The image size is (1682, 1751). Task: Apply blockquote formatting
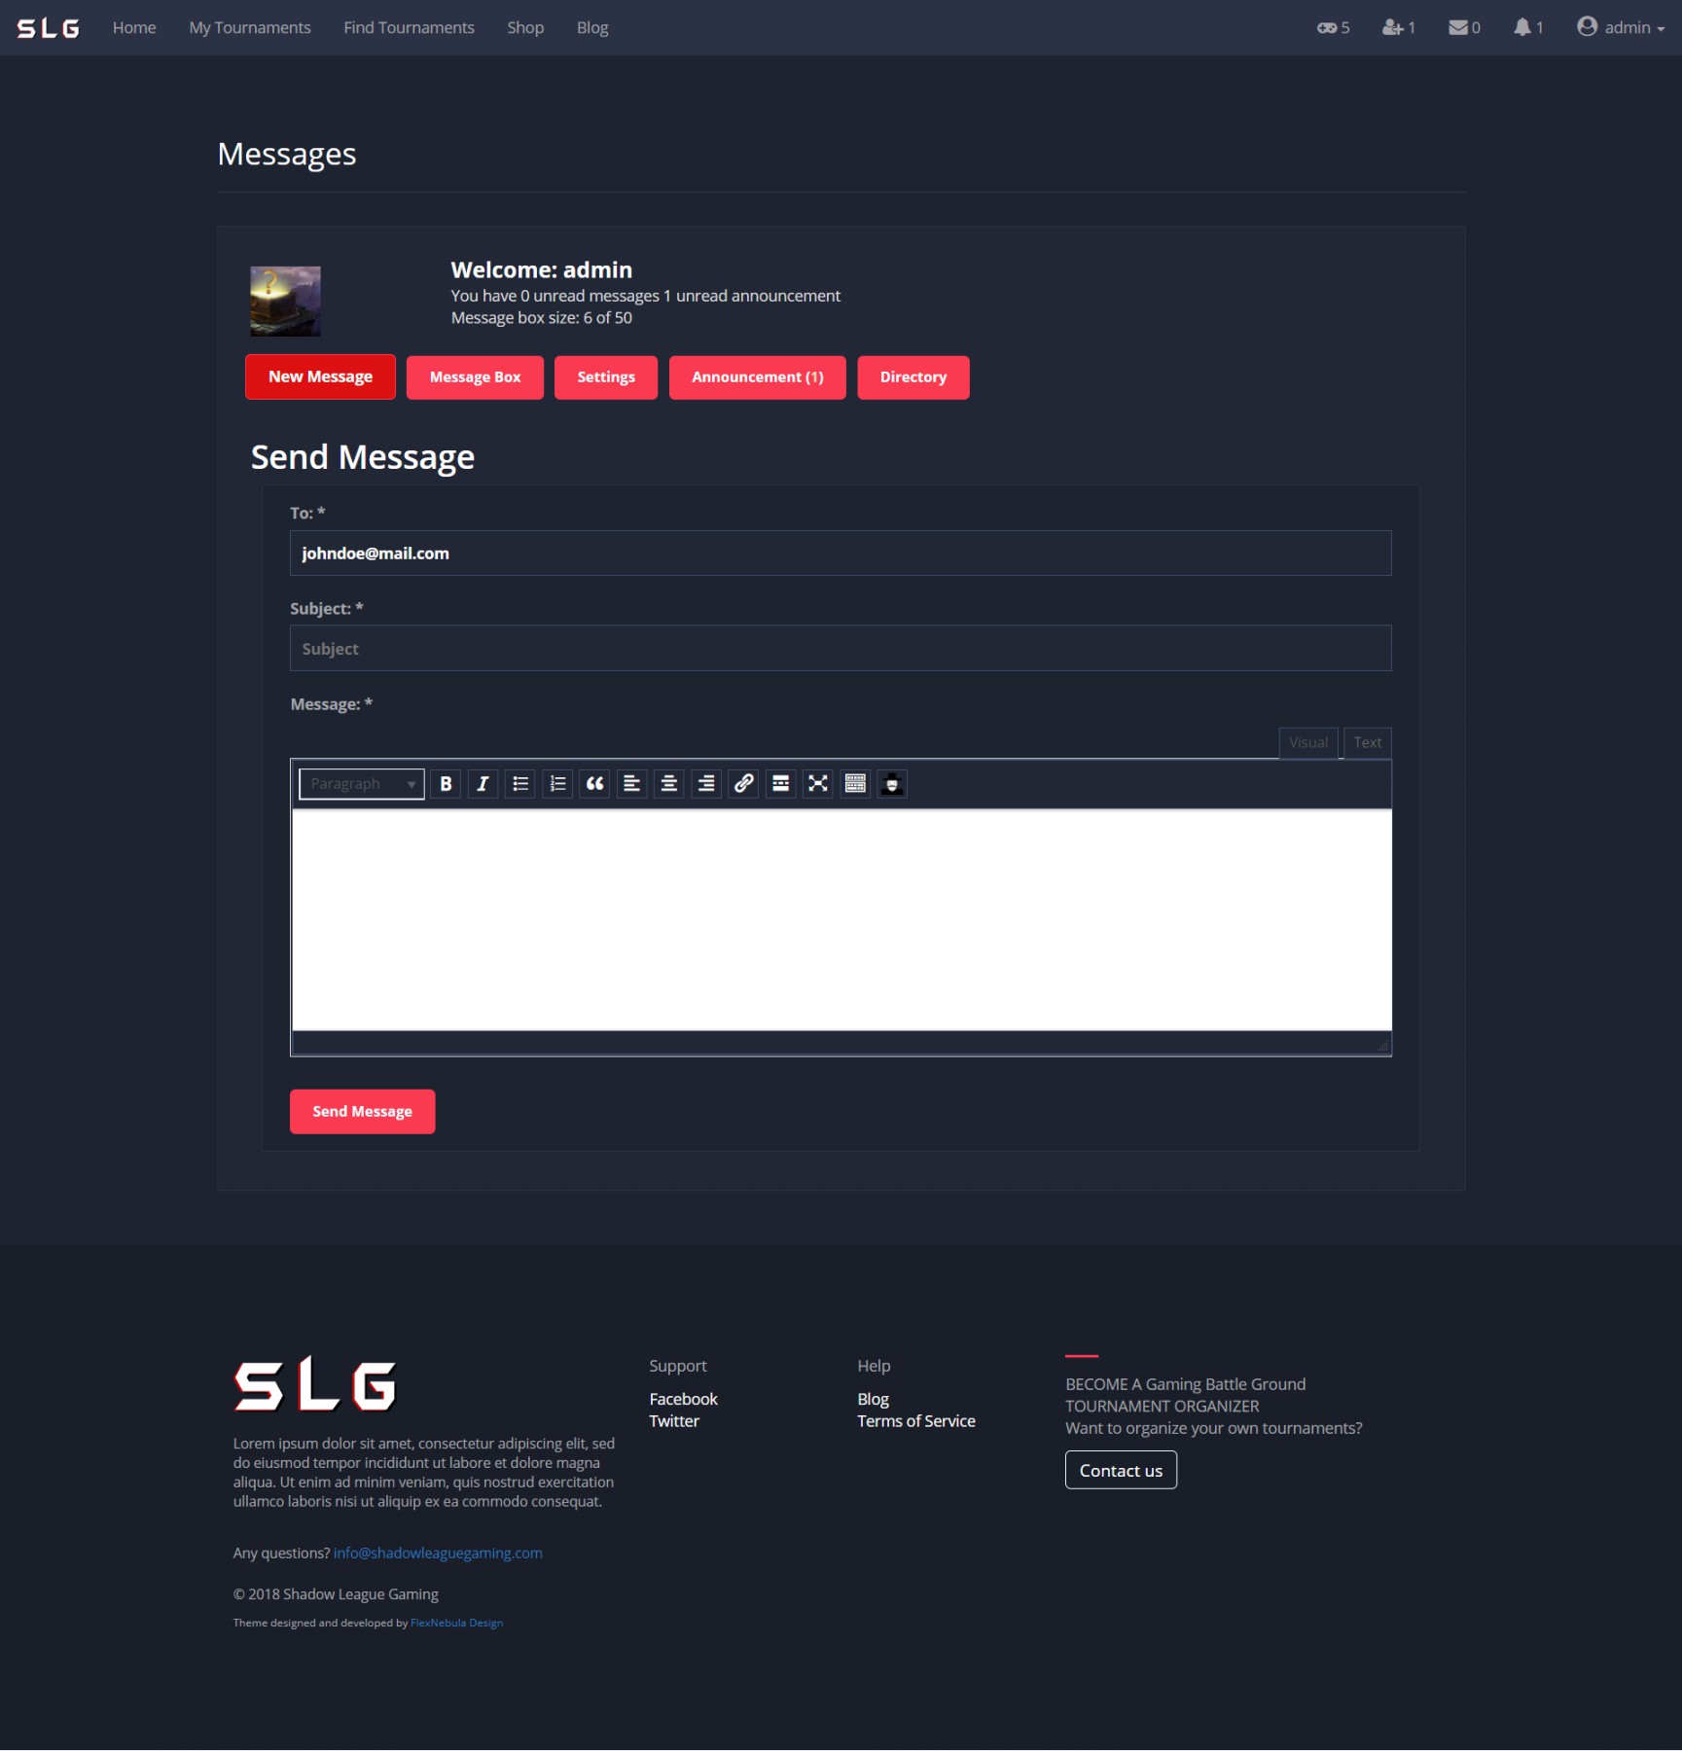(594, 784)
